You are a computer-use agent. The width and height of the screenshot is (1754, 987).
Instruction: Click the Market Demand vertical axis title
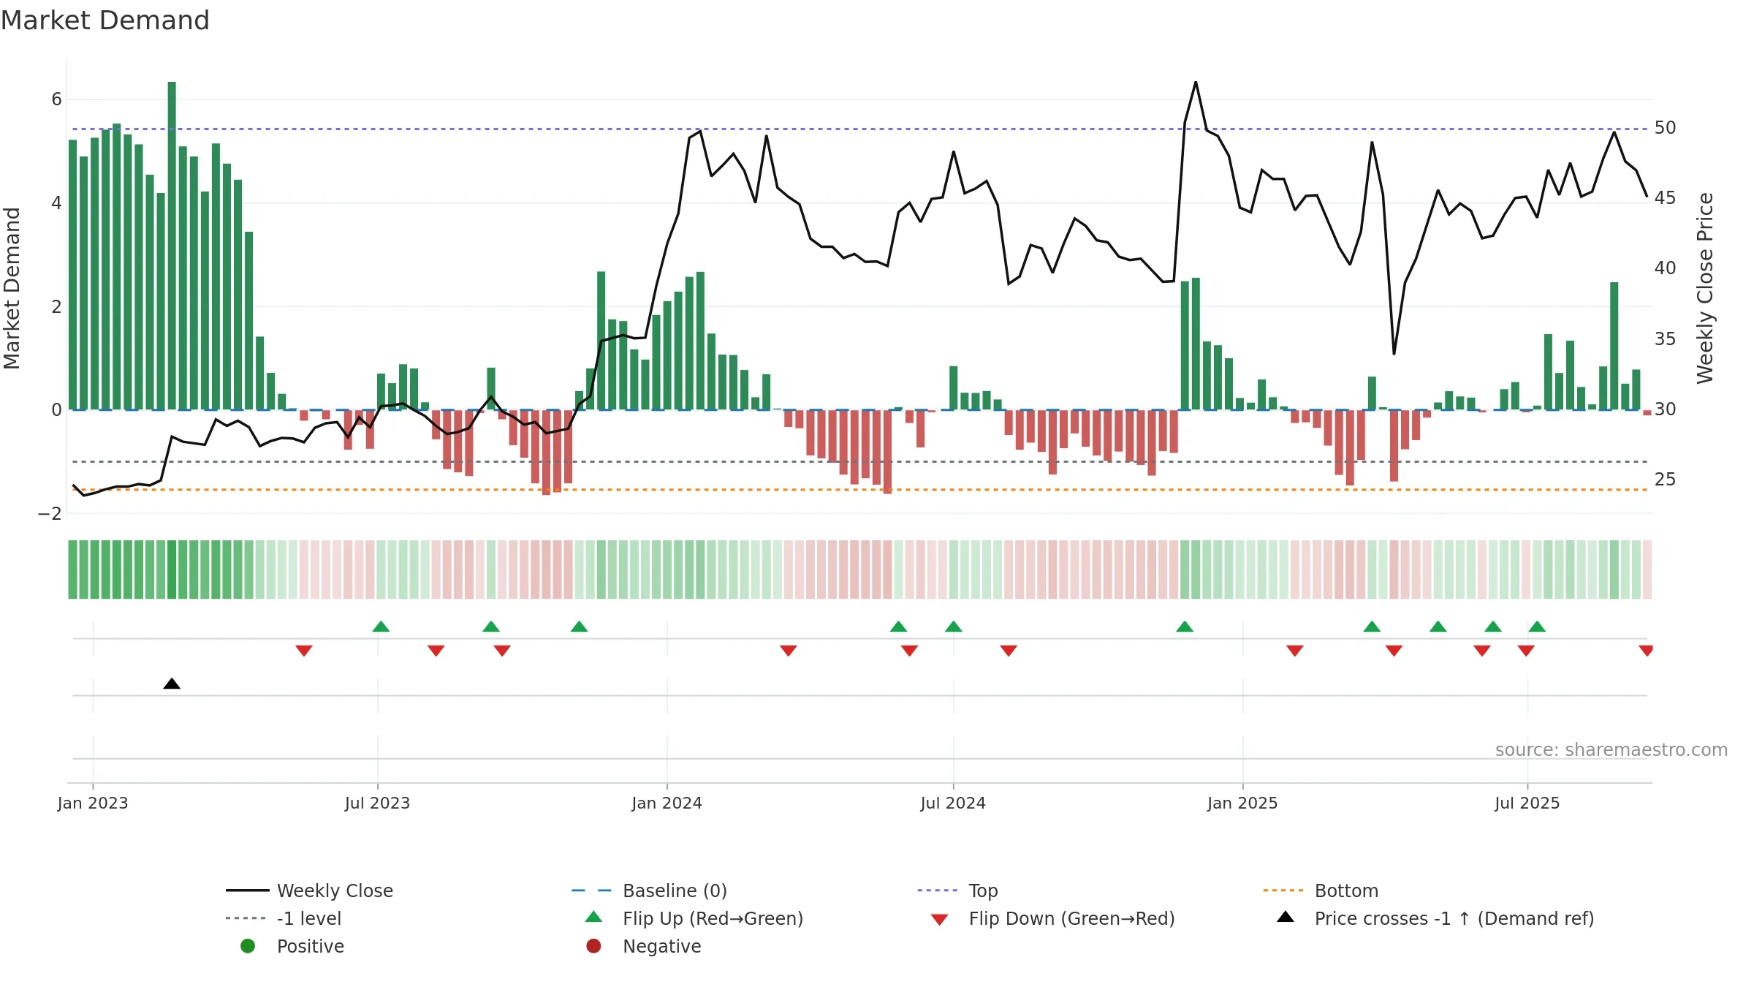(x=12, y=288)
